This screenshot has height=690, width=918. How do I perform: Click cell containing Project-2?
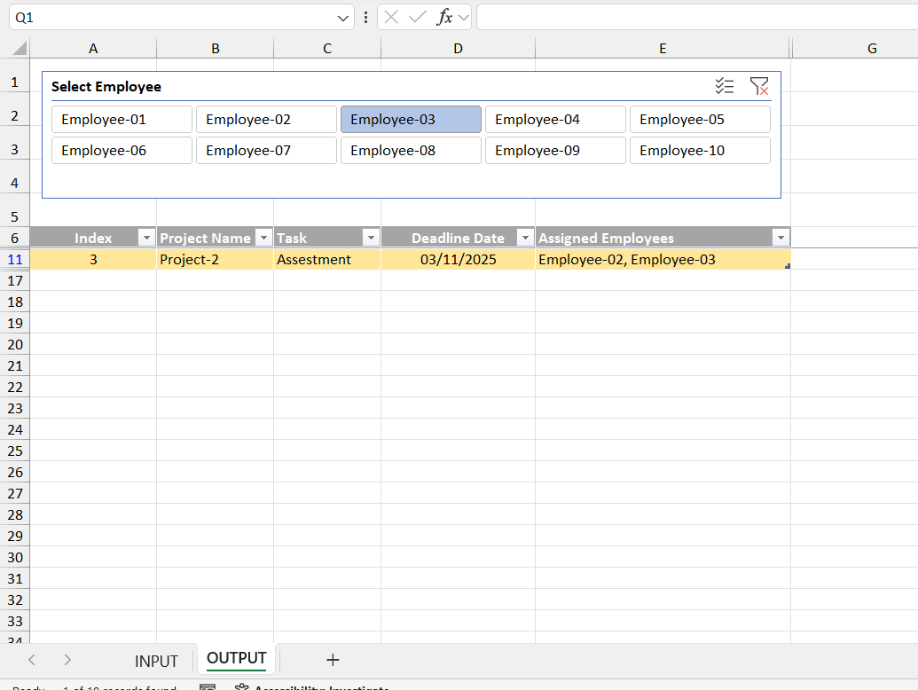pos(215,259)
